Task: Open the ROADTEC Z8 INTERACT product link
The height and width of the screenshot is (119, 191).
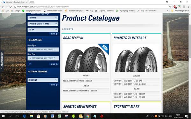Action: tap(130, 38)
